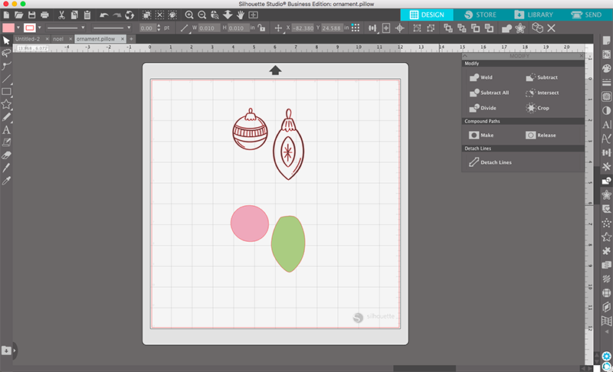Collapse the Modify panel with arrow
This screenshot has width=613, height=372.
point(465,56)
